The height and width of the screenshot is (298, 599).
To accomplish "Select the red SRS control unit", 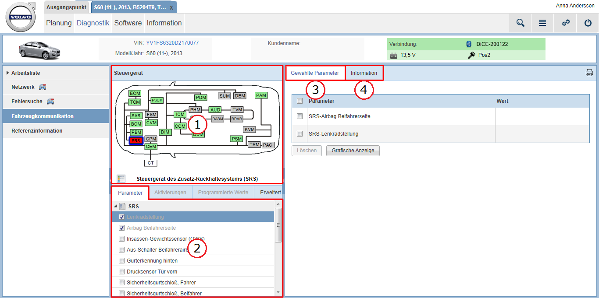I will (x=136, y=140).
